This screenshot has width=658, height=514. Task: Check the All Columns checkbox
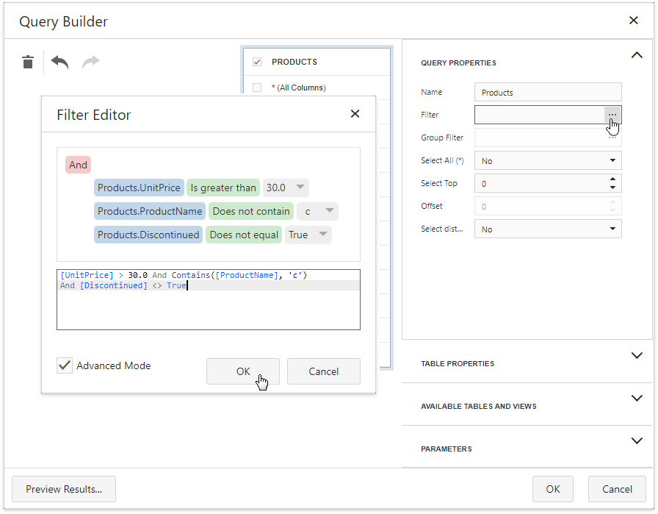point(257,88)
